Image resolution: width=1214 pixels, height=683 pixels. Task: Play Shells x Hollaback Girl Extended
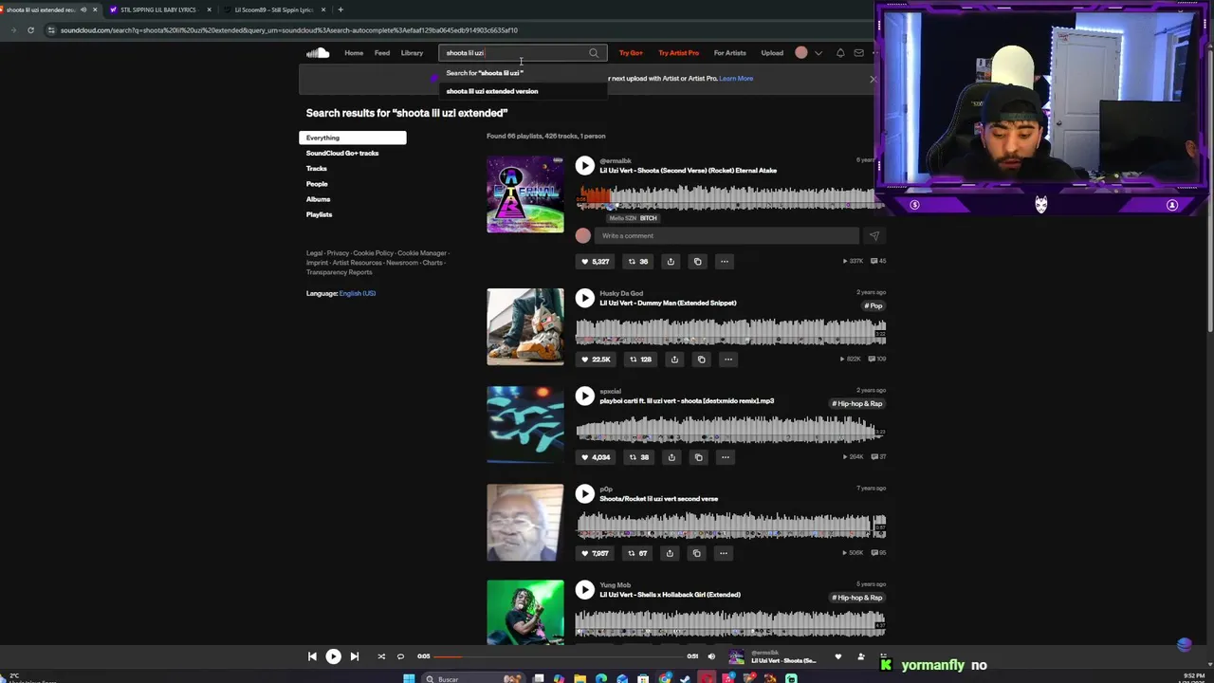click(x=585, y=590)
